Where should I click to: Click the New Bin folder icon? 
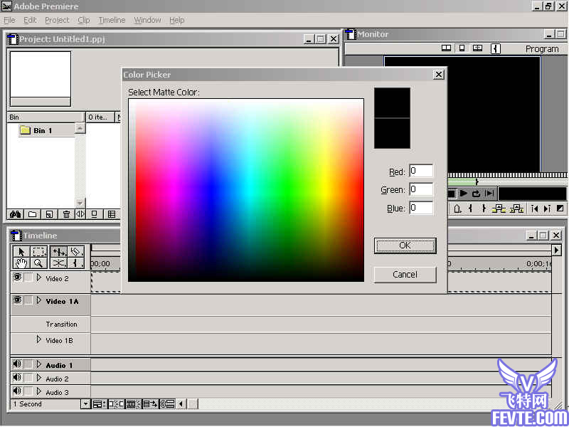(x=32, y=214)
